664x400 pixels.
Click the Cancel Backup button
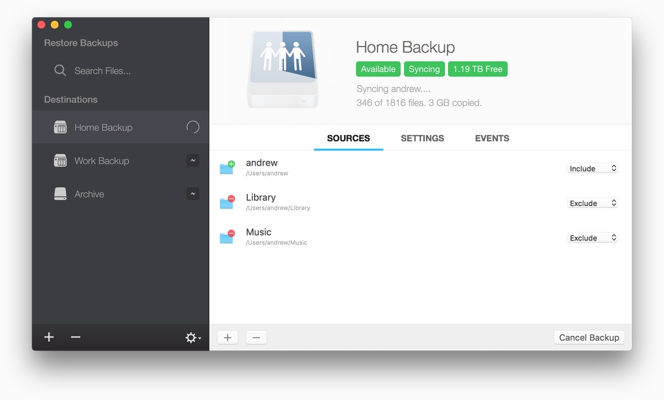pyautogui.click(x=589, y=338)
